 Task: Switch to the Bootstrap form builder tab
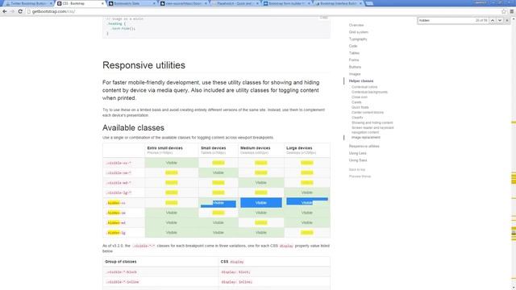287,3
